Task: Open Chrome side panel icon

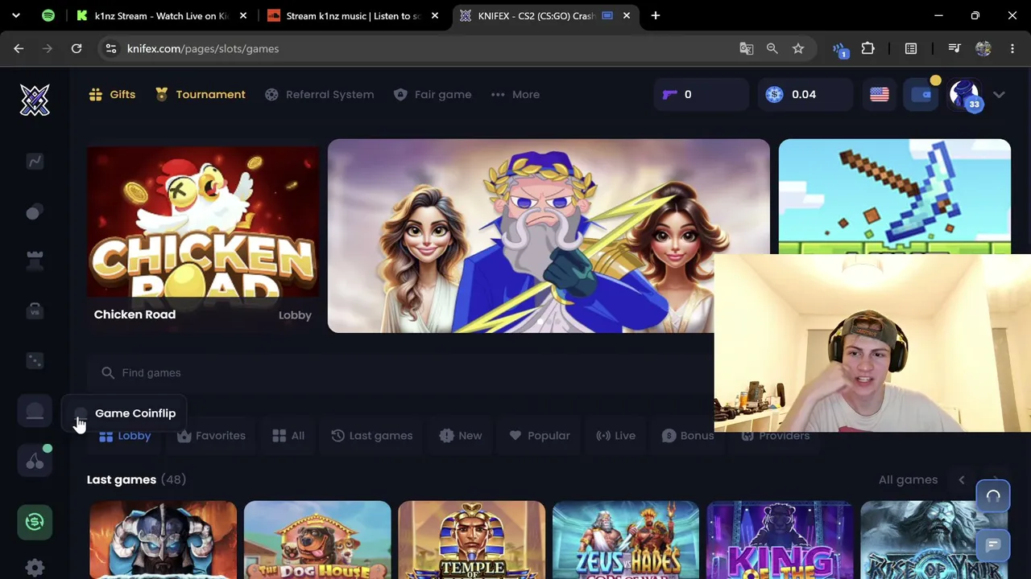Action: click(x=911, y=48)
